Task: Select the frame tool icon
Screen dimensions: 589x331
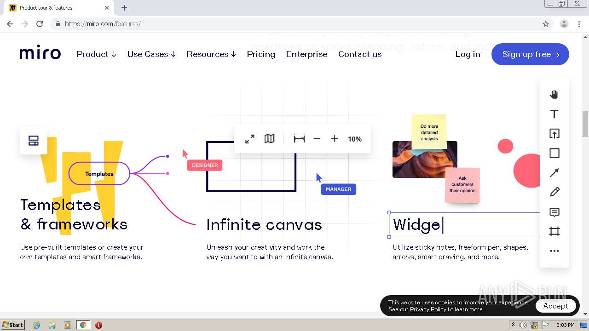Action: pyautogui.click(x=554, y=232)
